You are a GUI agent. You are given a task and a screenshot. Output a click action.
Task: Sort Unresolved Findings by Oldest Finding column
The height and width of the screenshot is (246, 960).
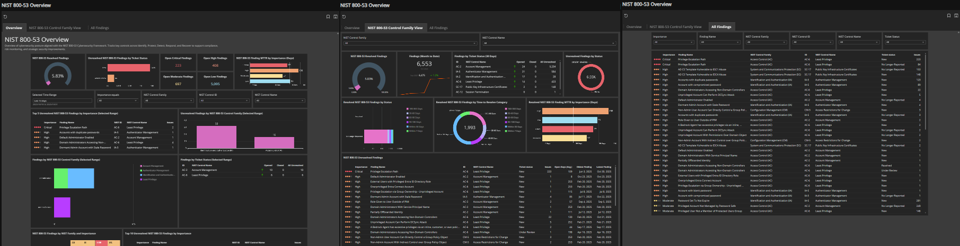584,167
